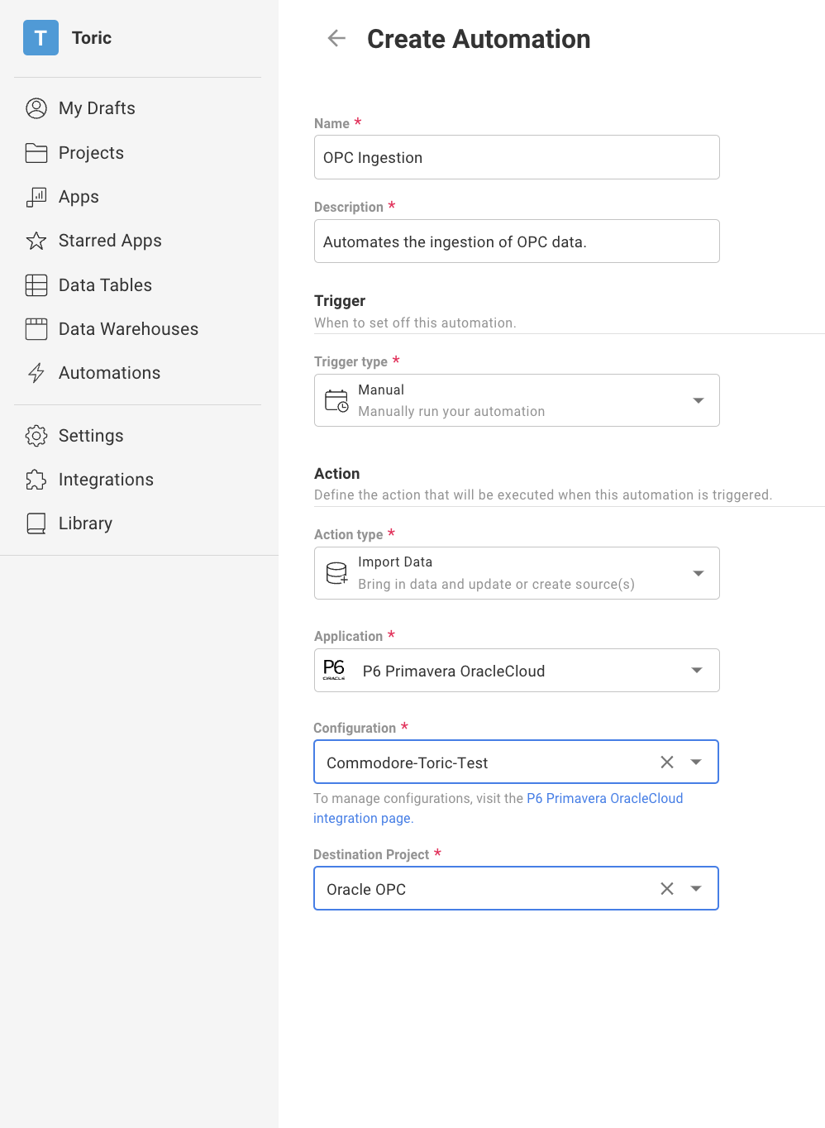Click the Automations lightning bolt icon
Viewport: 825px width, 1128px height.
pyautogui.click(x=36, y=373)
